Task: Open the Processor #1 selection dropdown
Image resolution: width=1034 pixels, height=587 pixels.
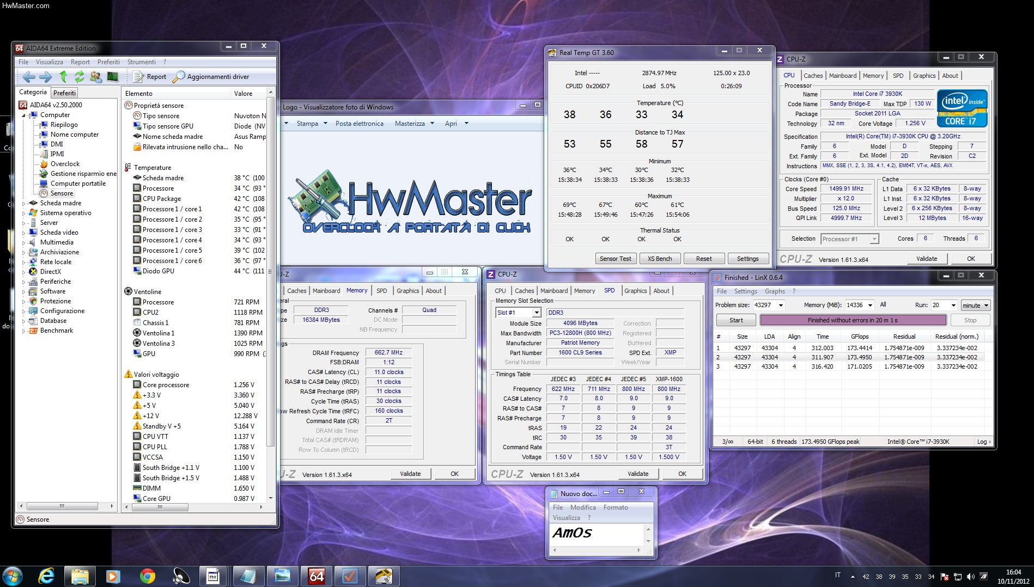Action: coord(874,239)
